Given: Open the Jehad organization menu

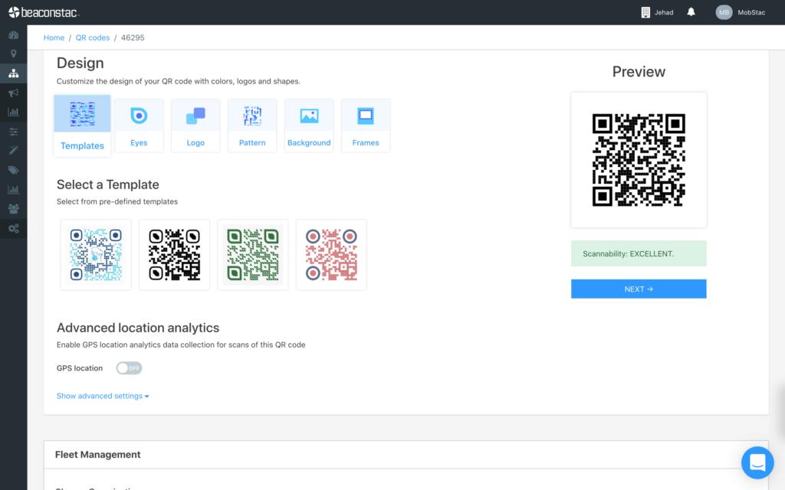Looking at the screenshot, I should click(657, 12).
